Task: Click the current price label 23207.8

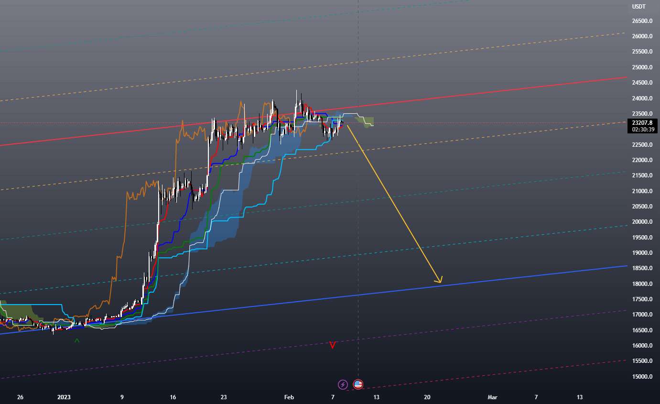Action: (642, 123)
